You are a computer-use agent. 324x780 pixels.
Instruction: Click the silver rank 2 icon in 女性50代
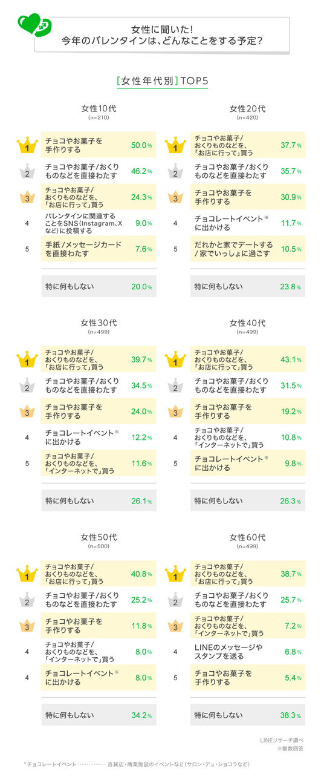coord(27,601)
